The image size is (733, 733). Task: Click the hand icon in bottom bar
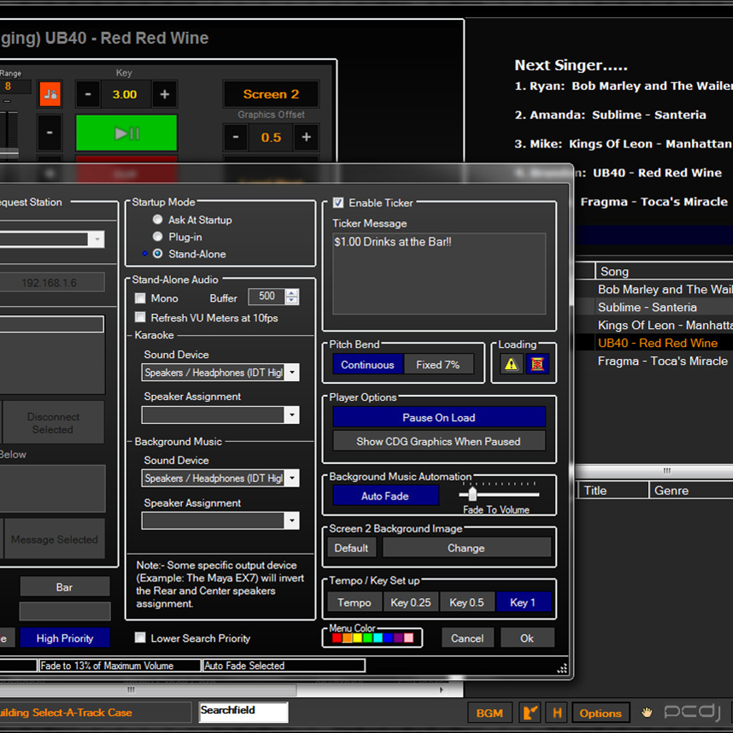click(647, 712)
